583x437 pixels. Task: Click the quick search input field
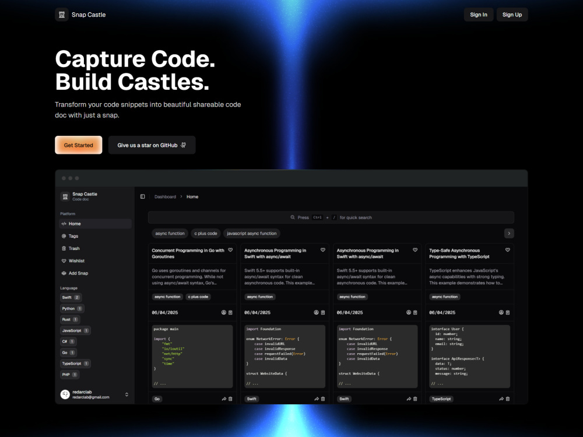[331, 217]
